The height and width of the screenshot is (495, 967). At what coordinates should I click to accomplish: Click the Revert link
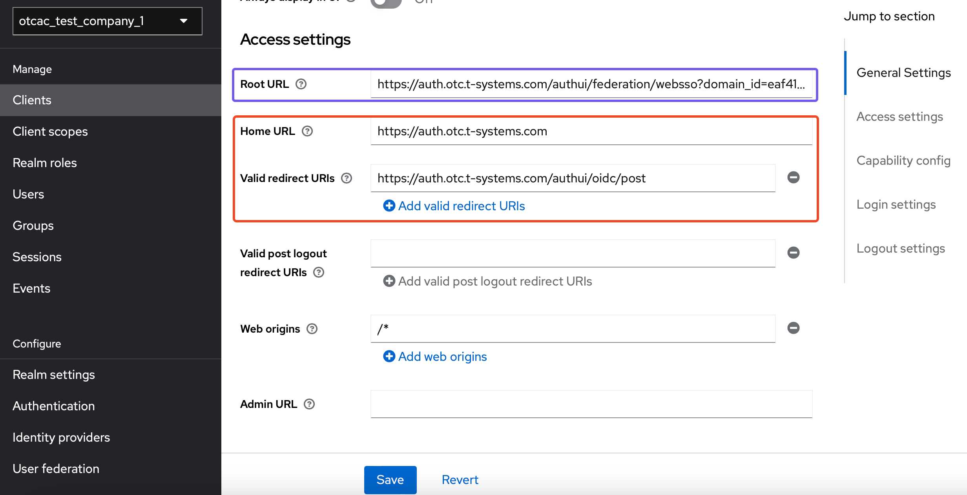click(x=460, y=479)
